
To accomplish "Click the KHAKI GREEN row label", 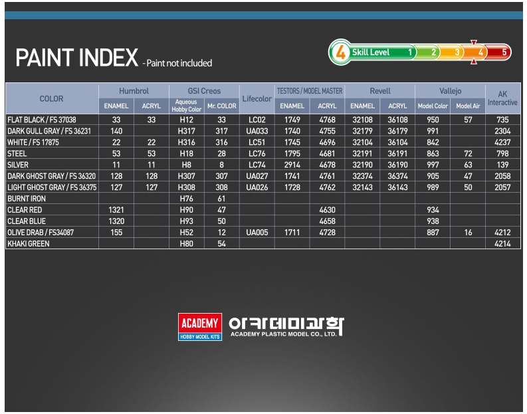I will (29, 244).
